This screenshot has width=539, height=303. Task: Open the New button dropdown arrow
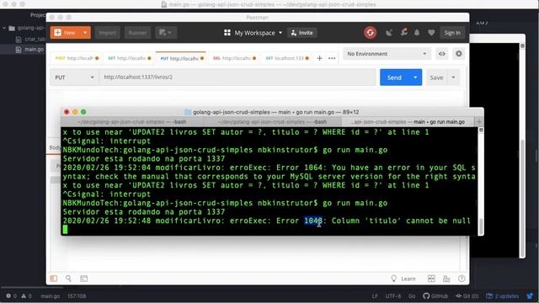[85, 33]
